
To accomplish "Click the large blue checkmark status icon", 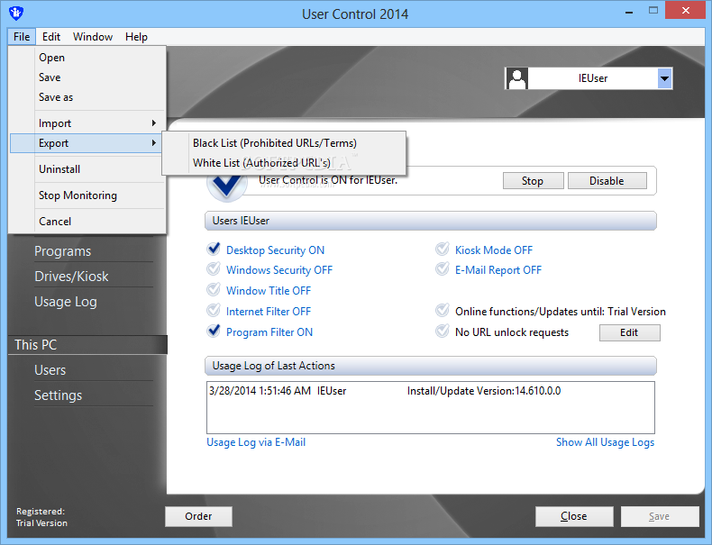I will (x=227, y=186).
